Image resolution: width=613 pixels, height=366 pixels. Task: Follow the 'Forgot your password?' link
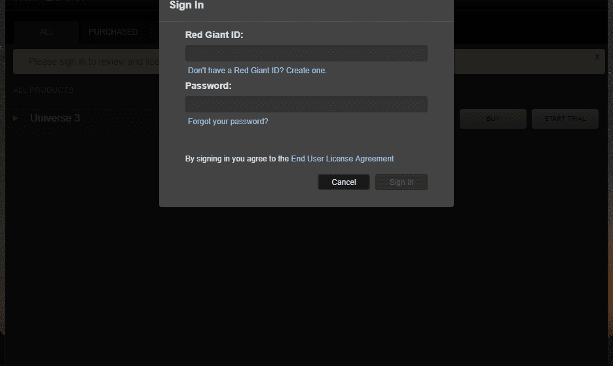click(228, 122)
